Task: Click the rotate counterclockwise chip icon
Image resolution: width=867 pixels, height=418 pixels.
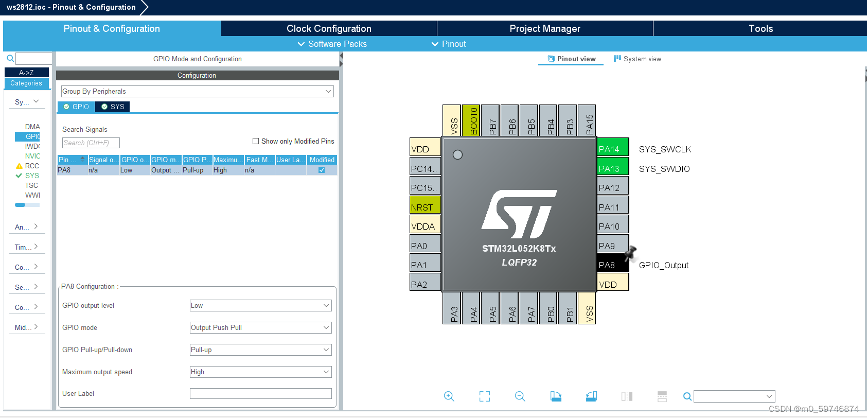Action: point(591,396)
